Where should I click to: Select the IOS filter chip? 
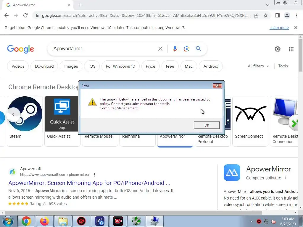(x=92, y=66)
